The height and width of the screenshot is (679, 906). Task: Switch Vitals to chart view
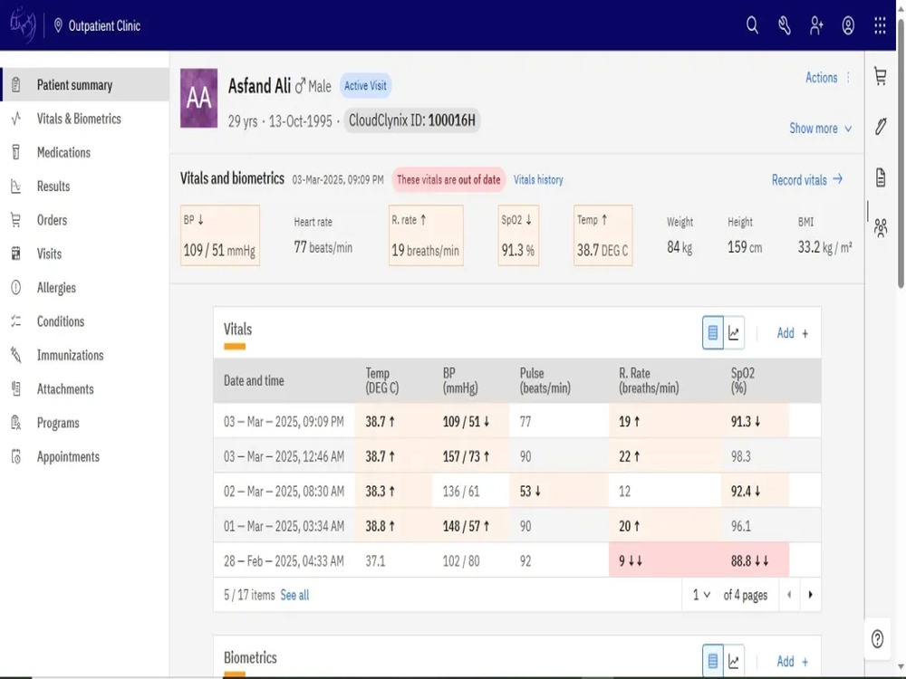pyautogui.click(x=734, y=333)
